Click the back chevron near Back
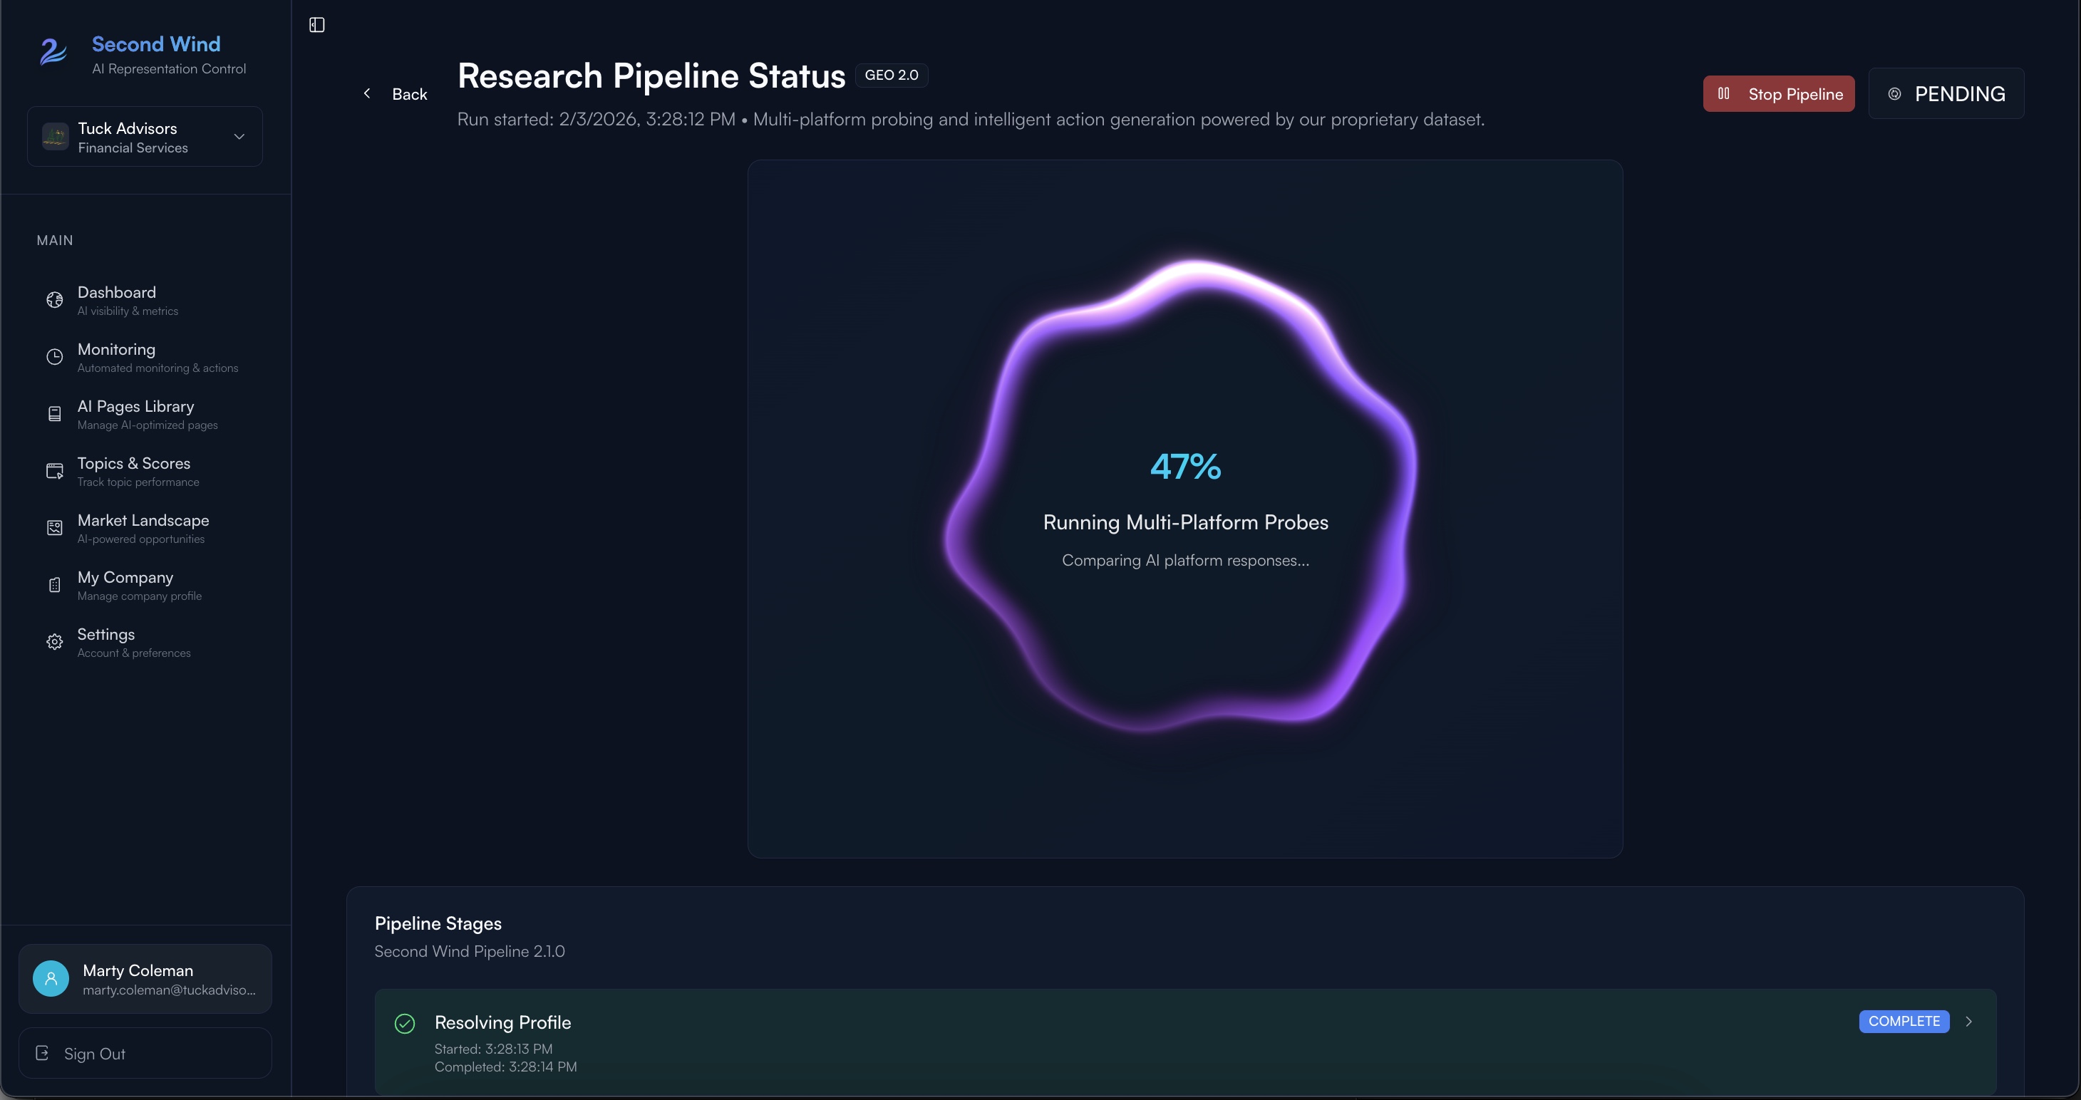 (x=368, y=93)
